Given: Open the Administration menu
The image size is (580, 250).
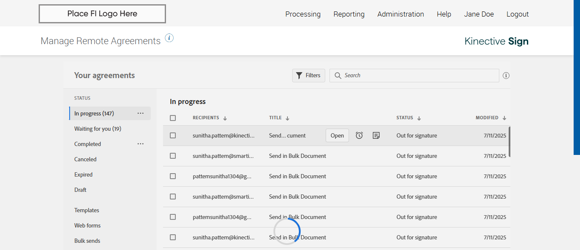Looking at the screenshot, I should [401, 14].
